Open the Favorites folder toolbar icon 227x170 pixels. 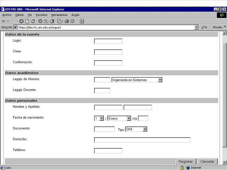(x=46, y=21)
